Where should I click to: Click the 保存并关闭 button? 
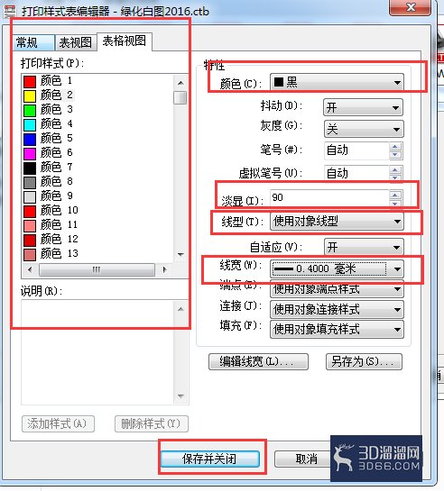[x=209, y=459]
